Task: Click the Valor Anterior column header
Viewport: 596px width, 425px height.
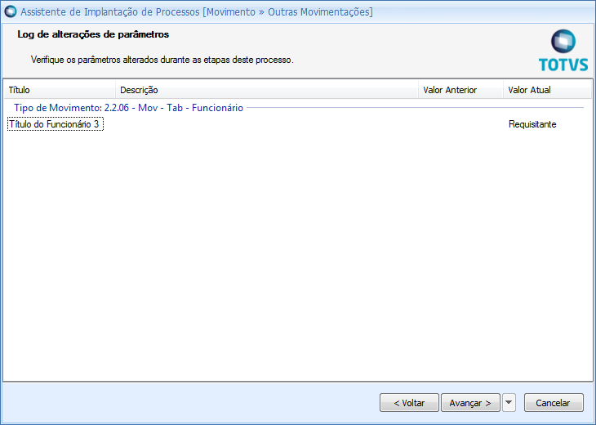Action: [460, 90]
